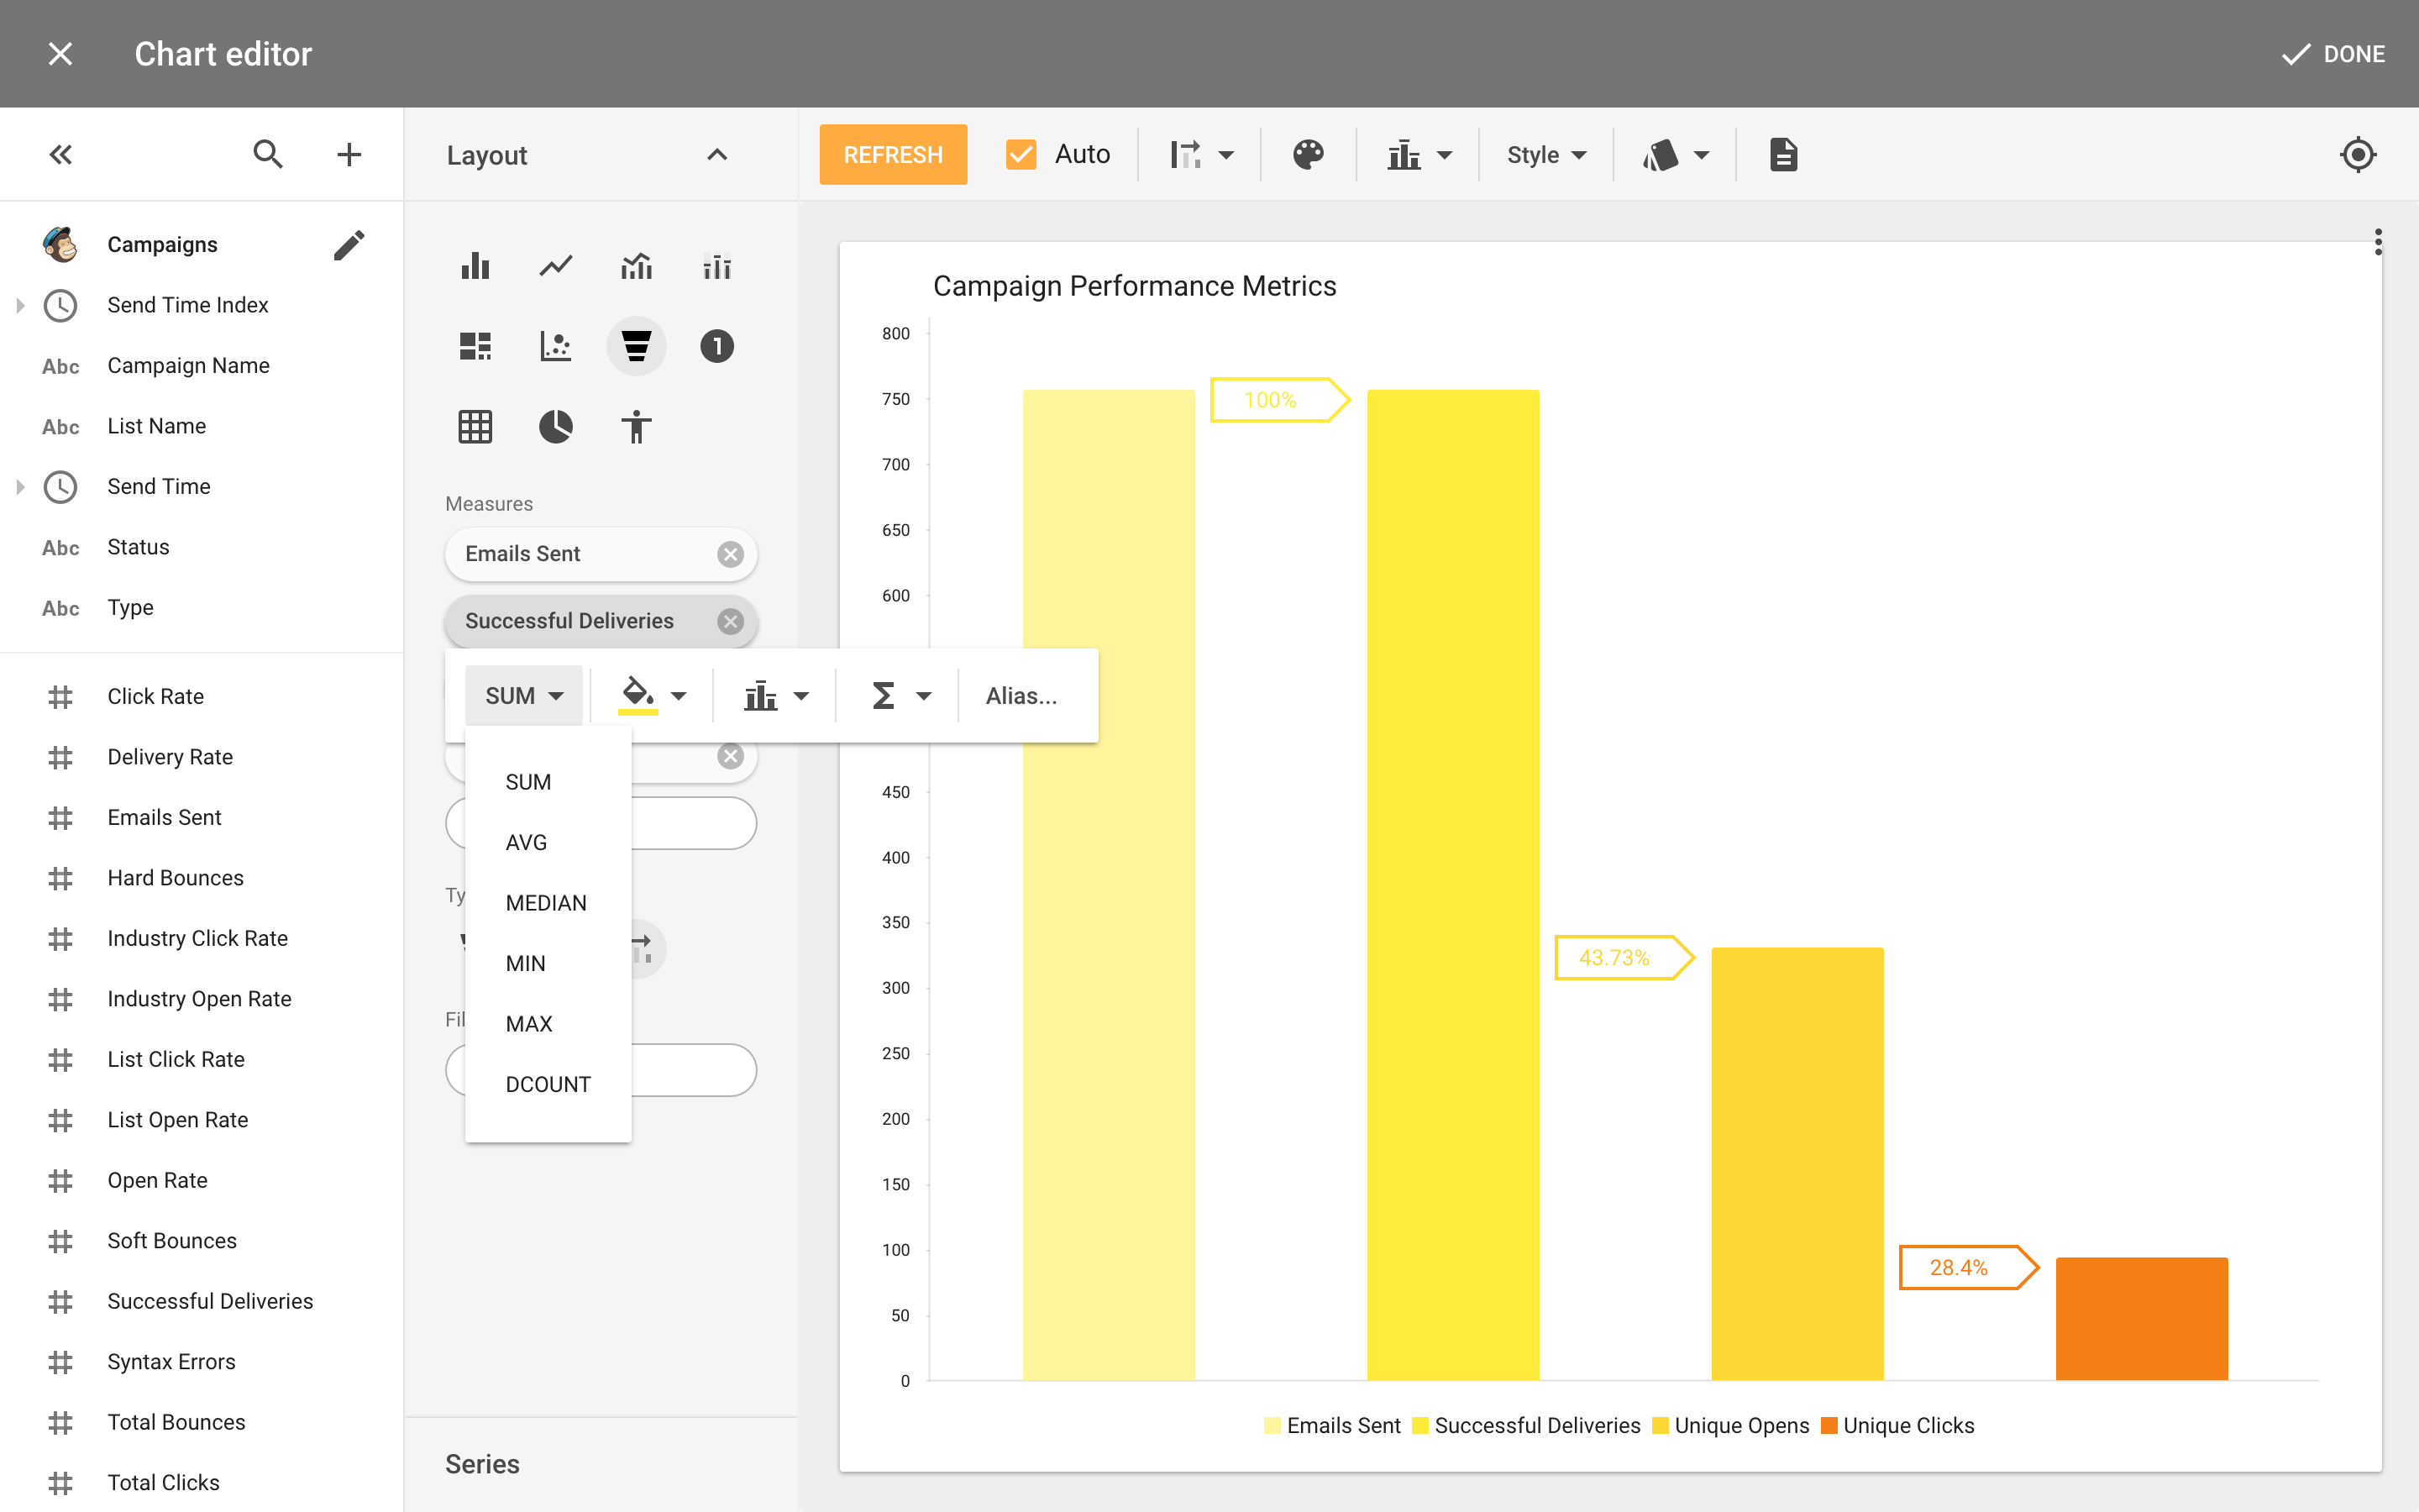Click the target locate icon

2358,155
